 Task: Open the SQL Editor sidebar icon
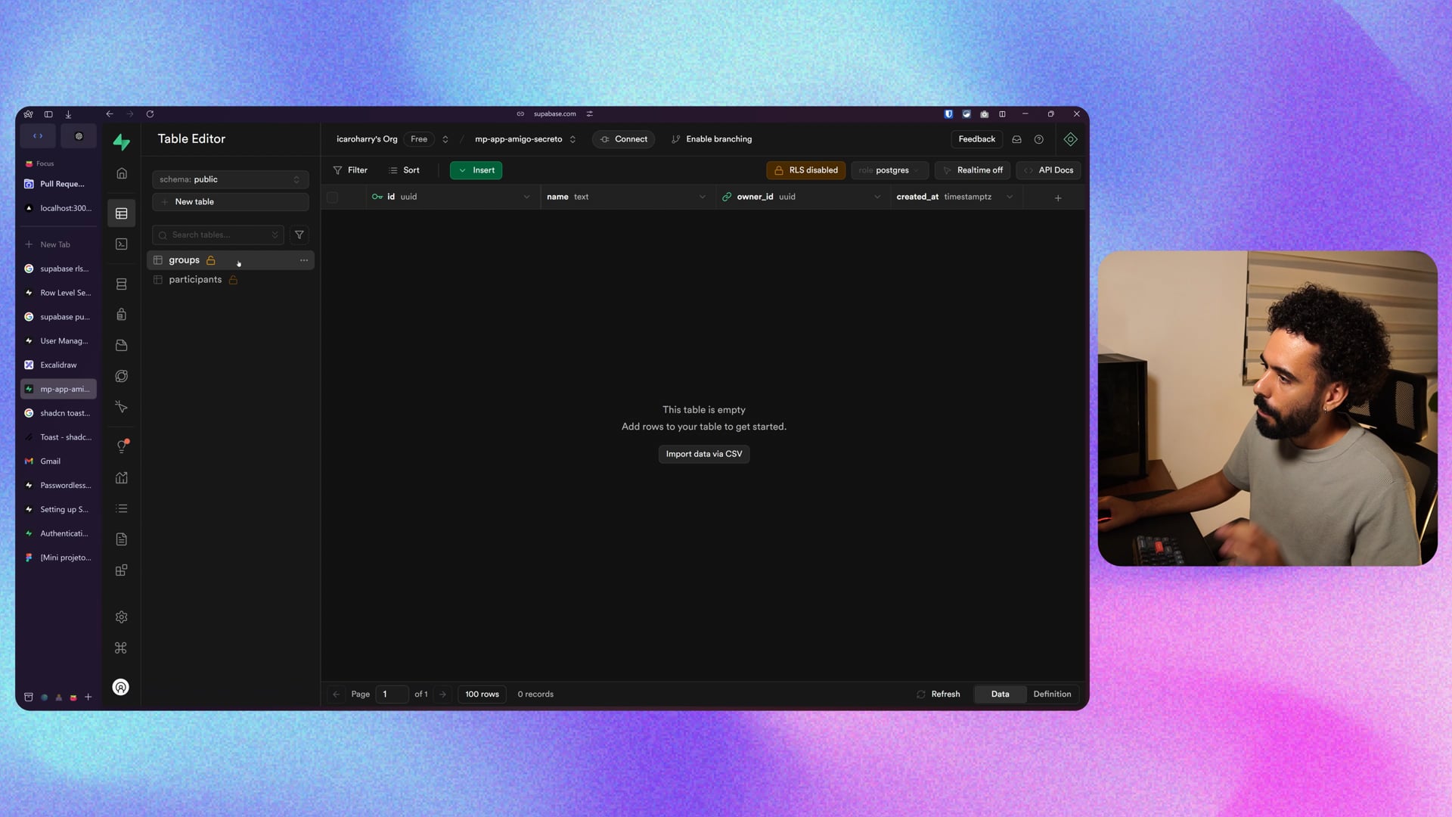click(121, 244)
